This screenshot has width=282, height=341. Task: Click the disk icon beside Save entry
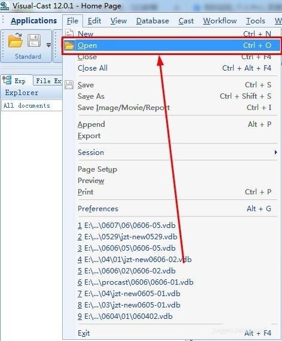(x=69, y=85)
